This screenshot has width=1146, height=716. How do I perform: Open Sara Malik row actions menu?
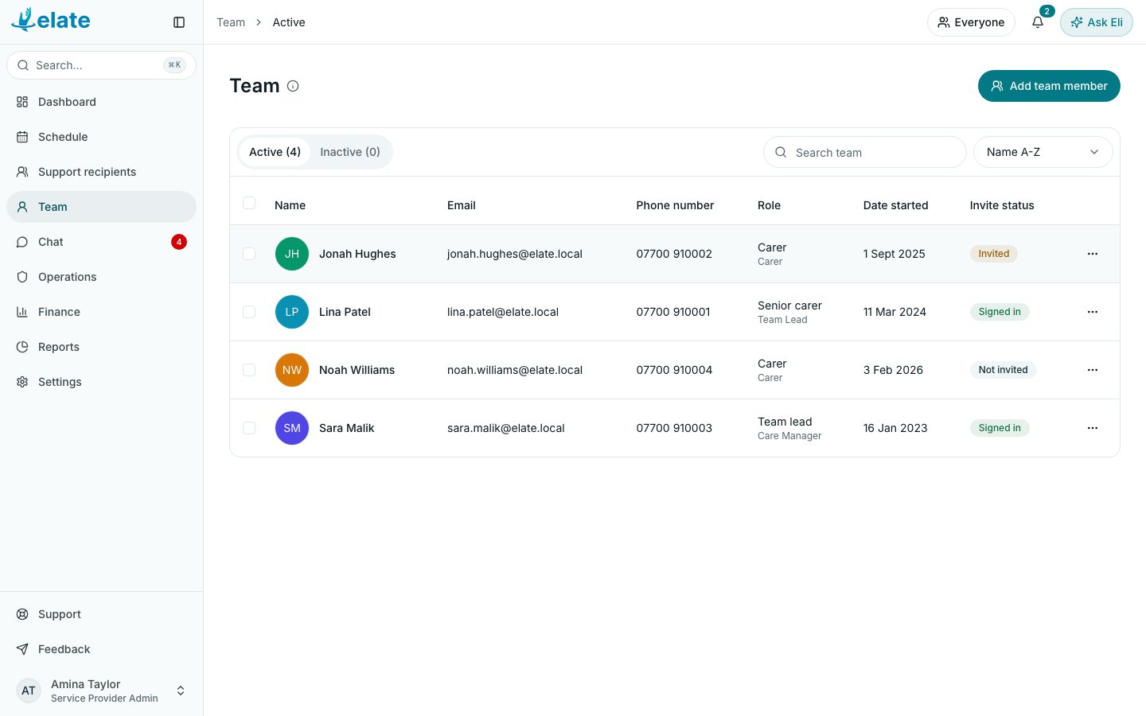(1093, 428)
